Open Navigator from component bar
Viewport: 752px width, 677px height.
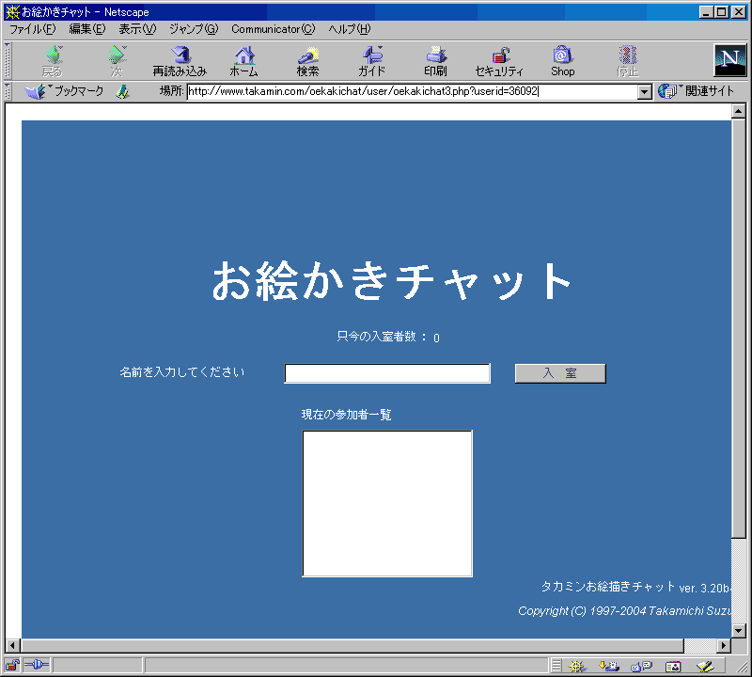[576, 666]
